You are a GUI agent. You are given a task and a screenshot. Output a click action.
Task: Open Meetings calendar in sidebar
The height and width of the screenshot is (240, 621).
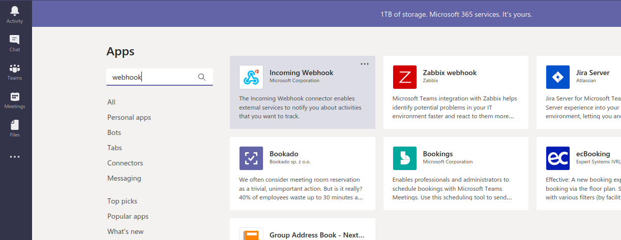15,100
